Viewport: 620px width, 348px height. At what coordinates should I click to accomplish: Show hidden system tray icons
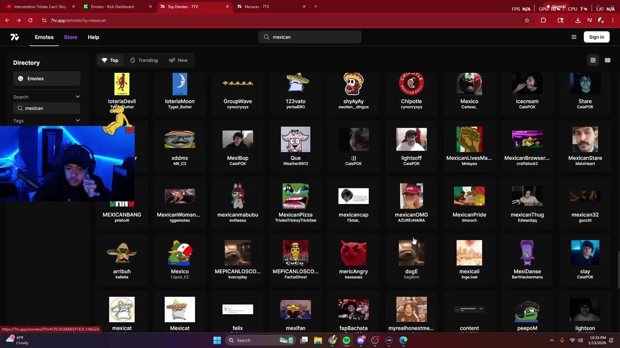point(551,340)
